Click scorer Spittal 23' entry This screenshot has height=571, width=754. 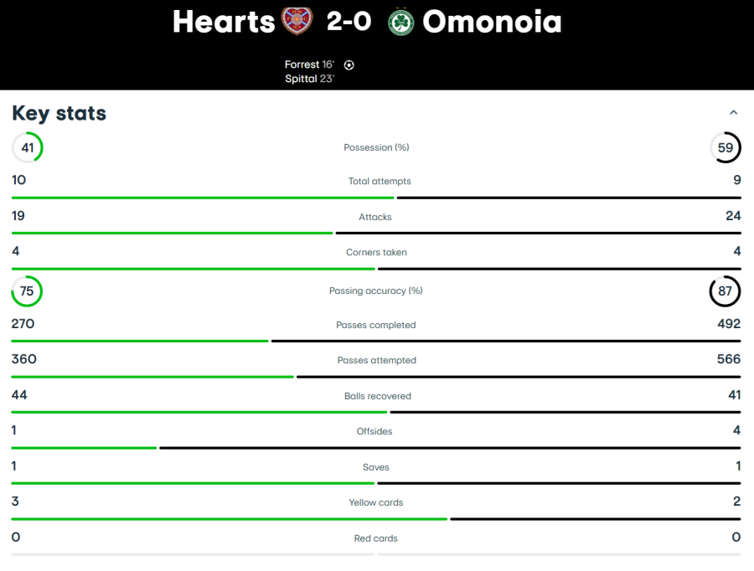pos(309,79)
